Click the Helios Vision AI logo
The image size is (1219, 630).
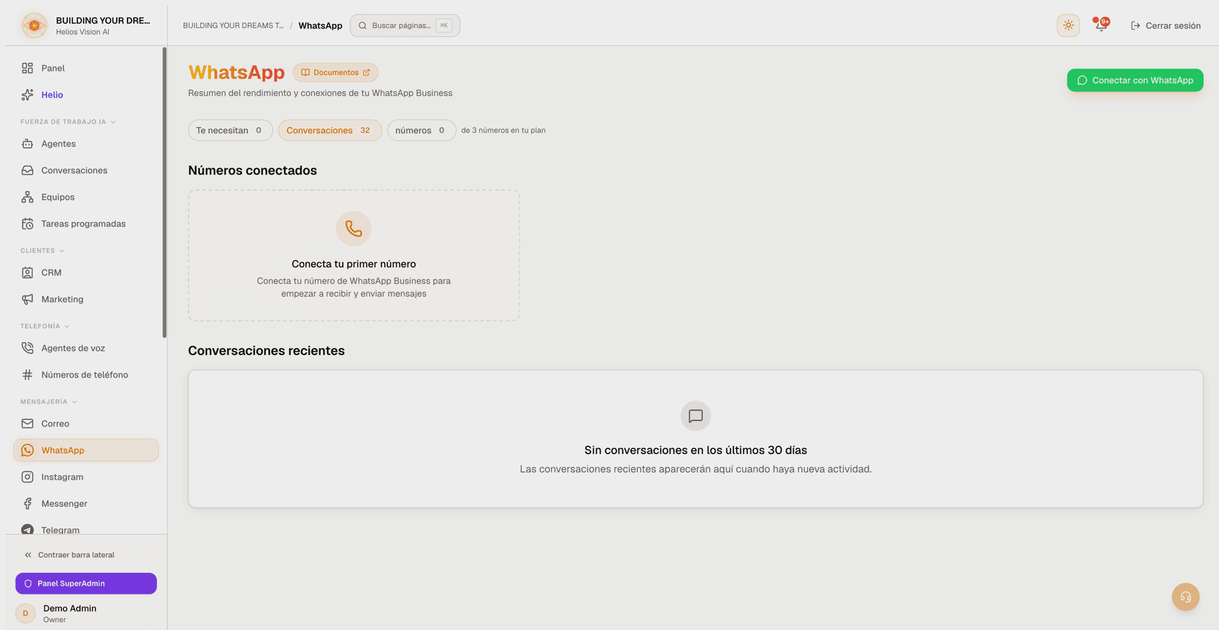[x=34, y=25]
